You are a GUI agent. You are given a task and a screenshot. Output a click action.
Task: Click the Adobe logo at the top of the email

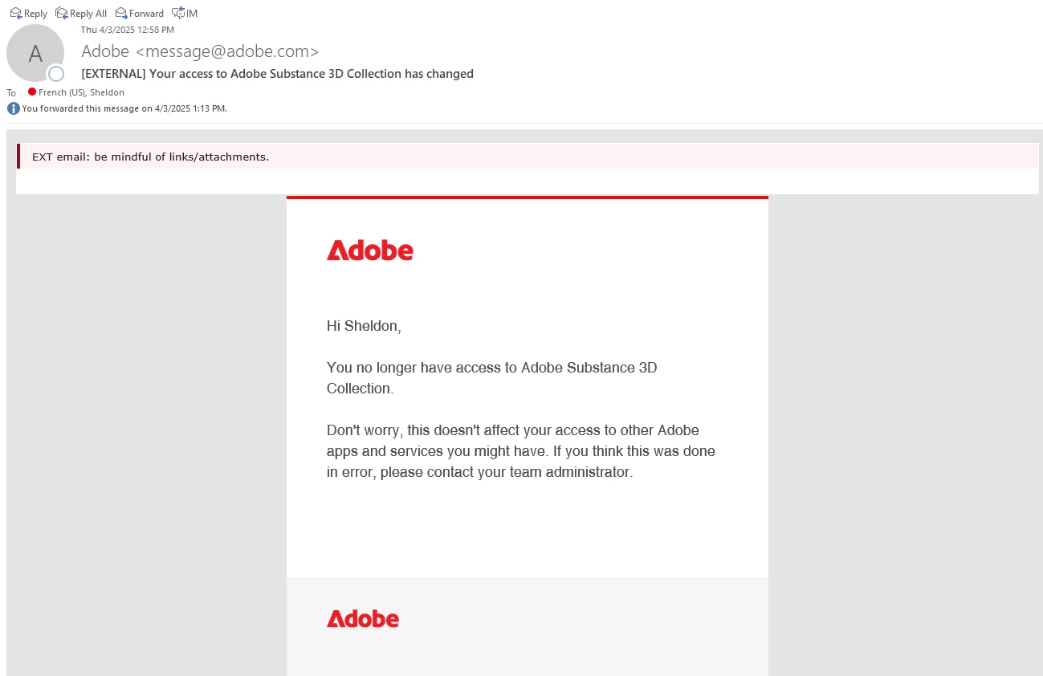coord(369,250)
